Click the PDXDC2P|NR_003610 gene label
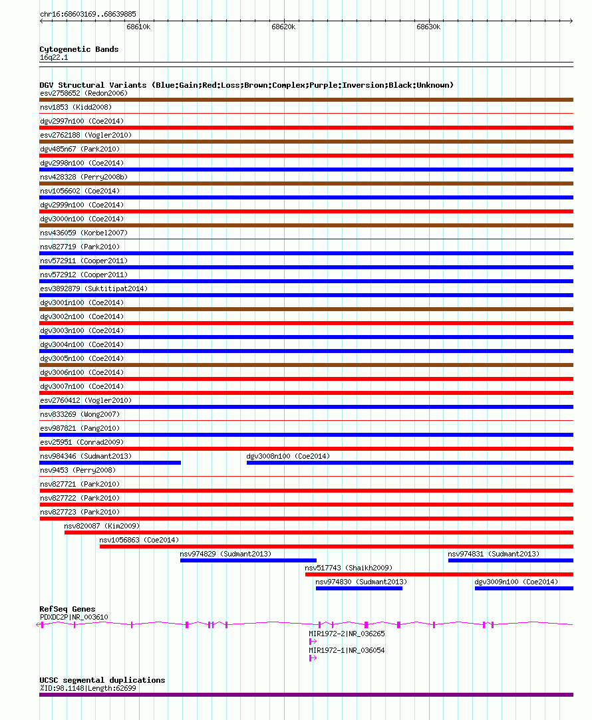The image size is (592, 720). [74, 617]
